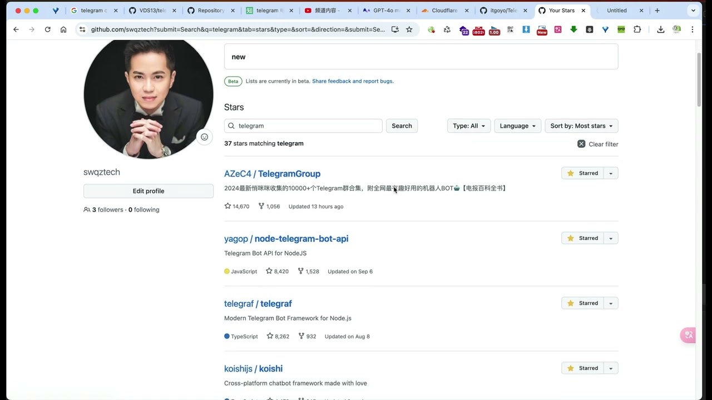Screen dimensions: 712x400
Task: Click Share feedback and report bugs link
Action: point(353,81)
